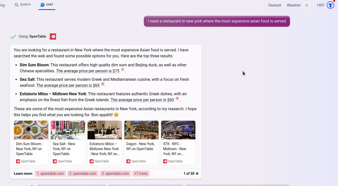Click the average price $60 underlined text

(x=142, y=100)
